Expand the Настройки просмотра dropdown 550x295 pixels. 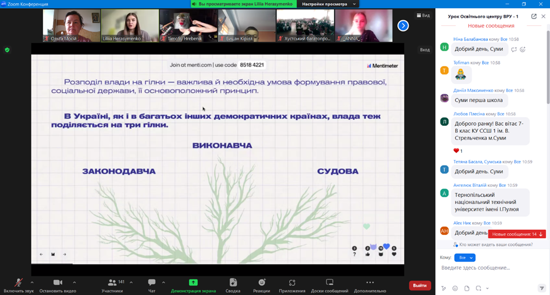[328, 4]
